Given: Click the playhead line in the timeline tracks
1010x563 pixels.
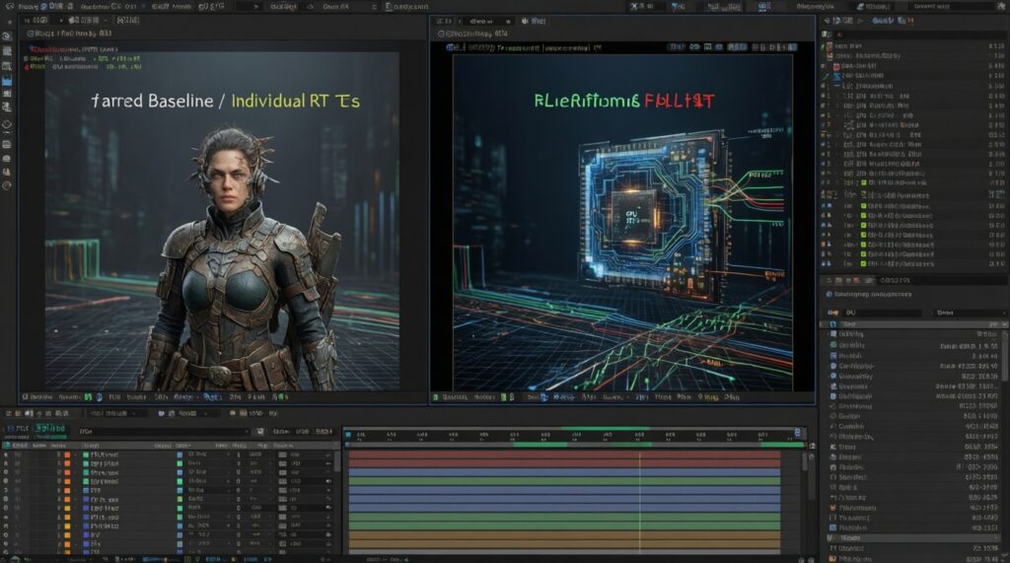Looking at the screenshot, I should pos(640,493).
